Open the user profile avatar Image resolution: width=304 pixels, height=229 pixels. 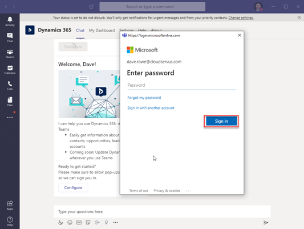(258, 7)
